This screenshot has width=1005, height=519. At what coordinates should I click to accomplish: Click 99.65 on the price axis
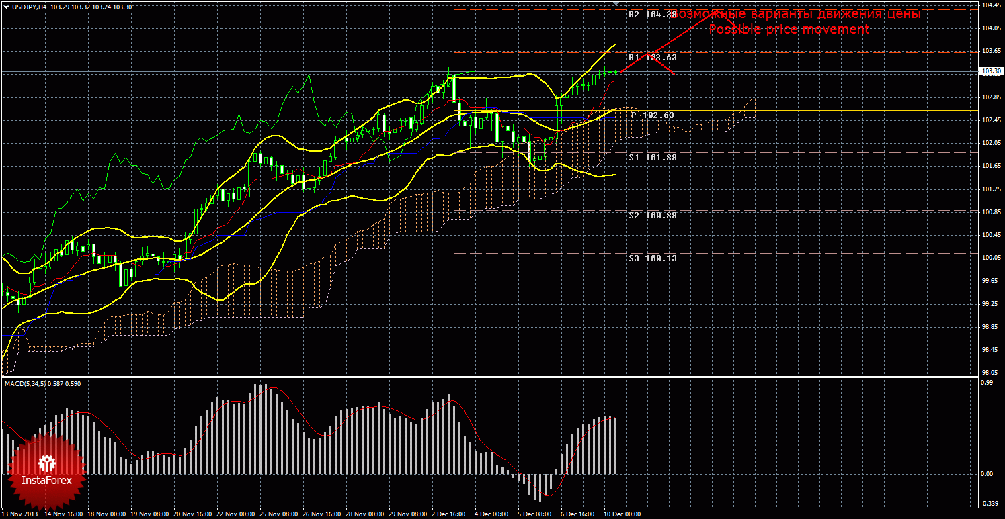pos(990,281)
